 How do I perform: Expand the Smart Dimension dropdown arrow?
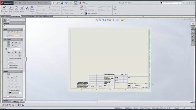tap(4, 13)
